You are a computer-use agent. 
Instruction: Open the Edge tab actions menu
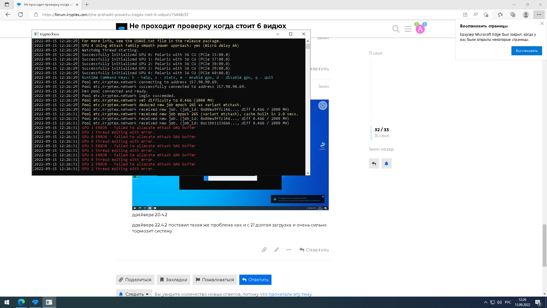[7, 5]
